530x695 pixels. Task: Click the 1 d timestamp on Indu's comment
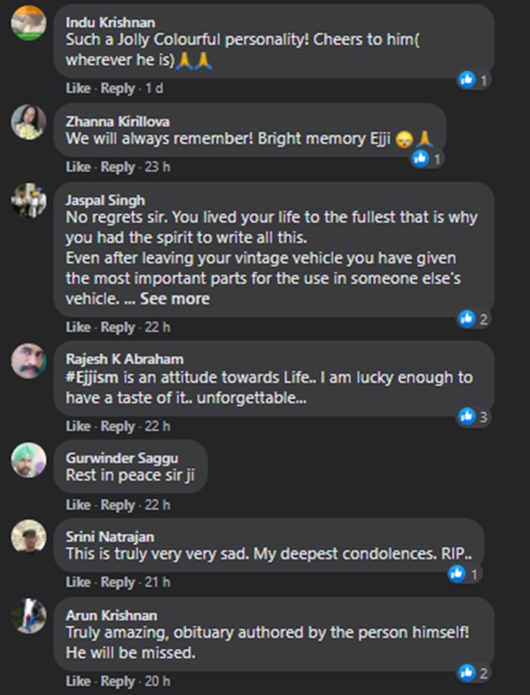(x=154, y=89)
